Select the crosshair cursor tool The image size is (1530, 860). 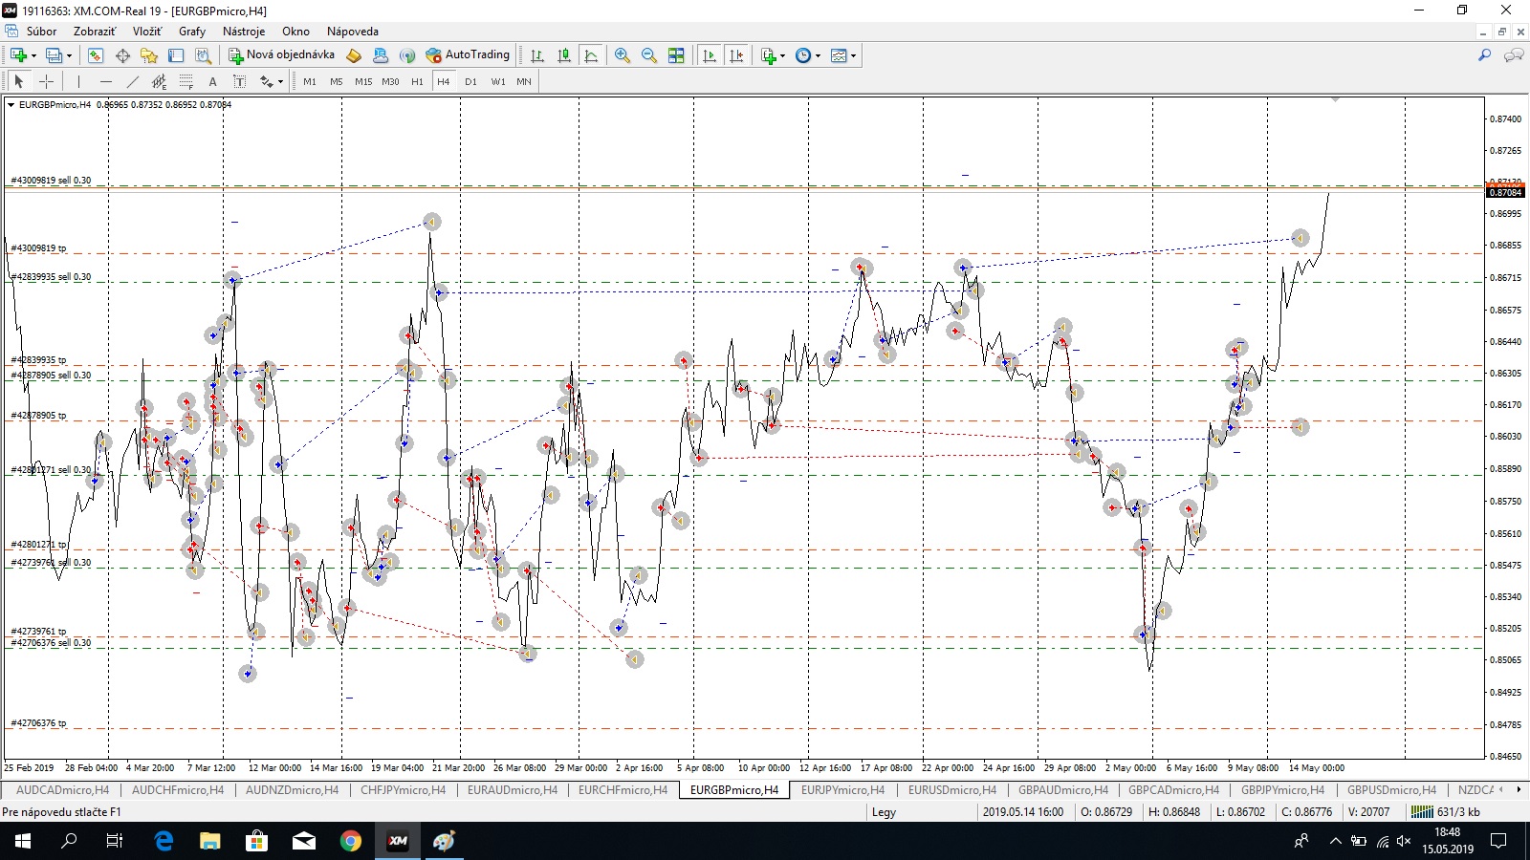coord(46,81)
